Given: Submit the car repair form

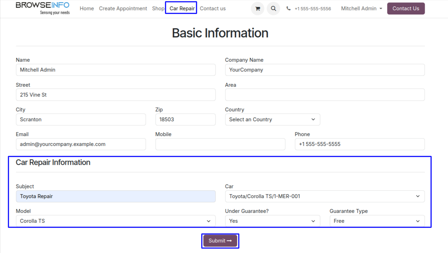Looking at the screenshot, I should [x=220, y=241].
